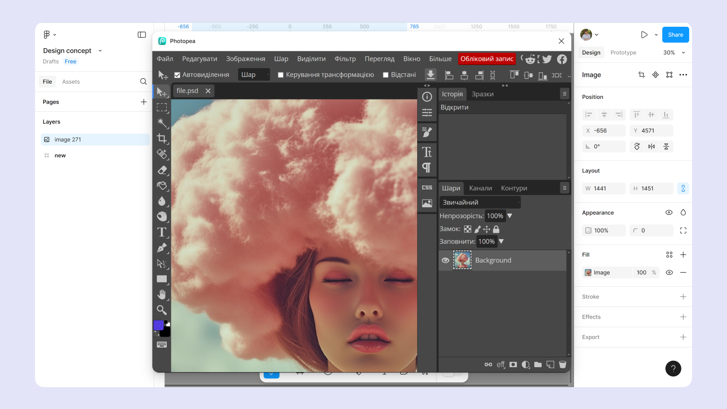Select the Zoom magnifier tool

[x=162, y=310]
